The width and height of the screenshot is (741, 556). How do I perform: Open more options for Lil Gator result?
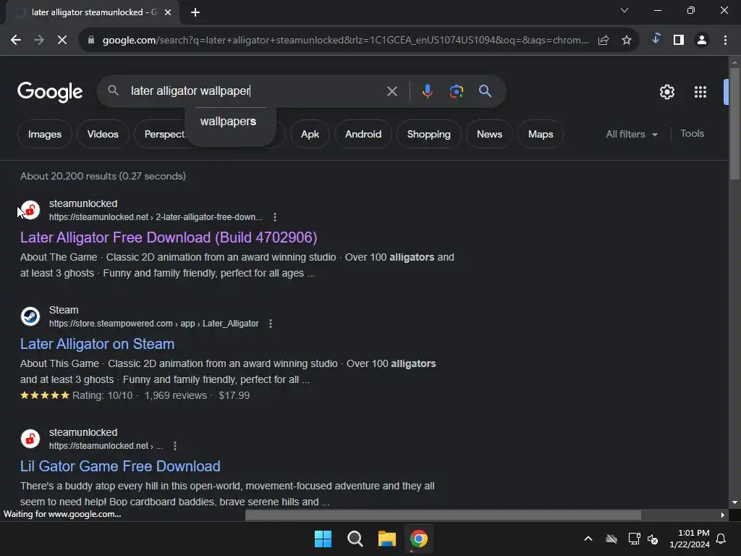pyautogui.click(x=175, y=446)
